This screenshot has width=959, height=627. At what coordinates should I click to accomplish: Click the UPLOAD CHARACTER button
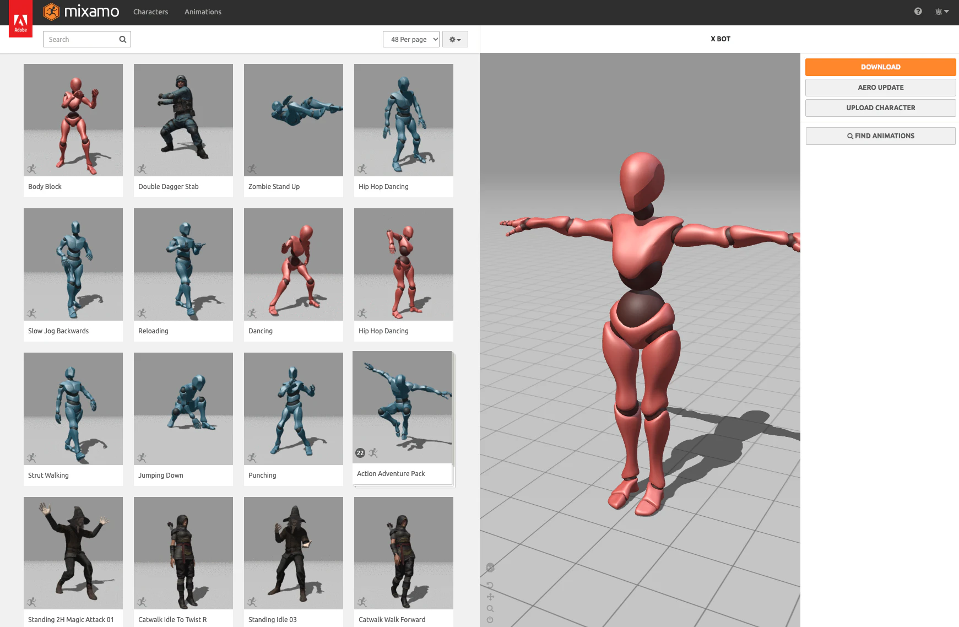click(880, 107)
